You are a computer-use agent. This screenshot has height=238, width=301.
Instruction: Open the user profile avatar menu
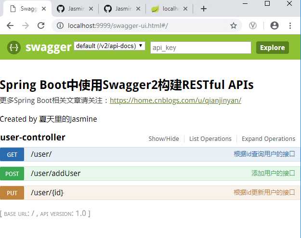point(275,25)
